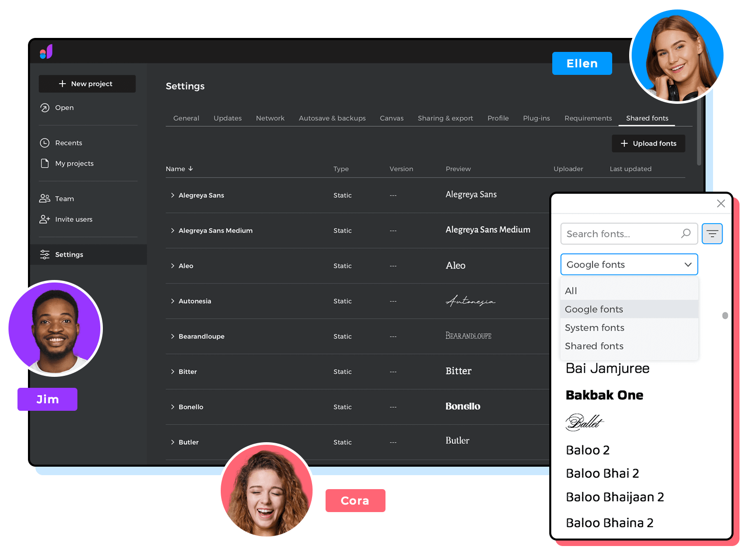Open the Sharing & export tab
This screenshot has height=559, width=749.
(x=445, y=118)
